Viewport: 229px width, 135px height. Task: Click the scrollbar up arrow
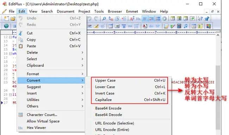point(218,35)
